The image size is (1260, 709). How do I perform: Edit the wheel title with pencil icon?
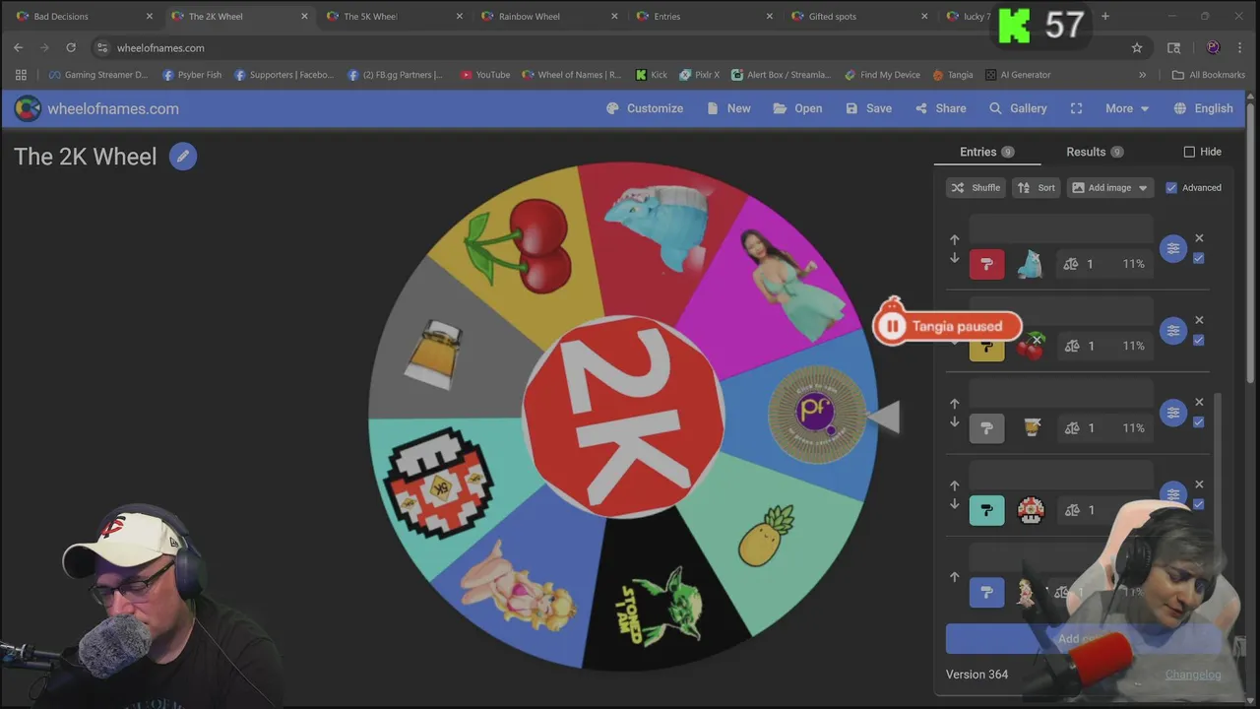(x=182, y=157)
